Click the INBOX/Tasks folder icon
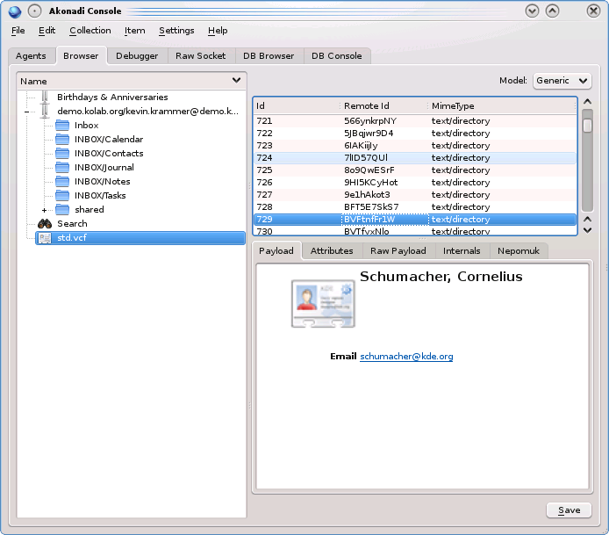Viewport: 609px width, 535px height. coord(62,195)
